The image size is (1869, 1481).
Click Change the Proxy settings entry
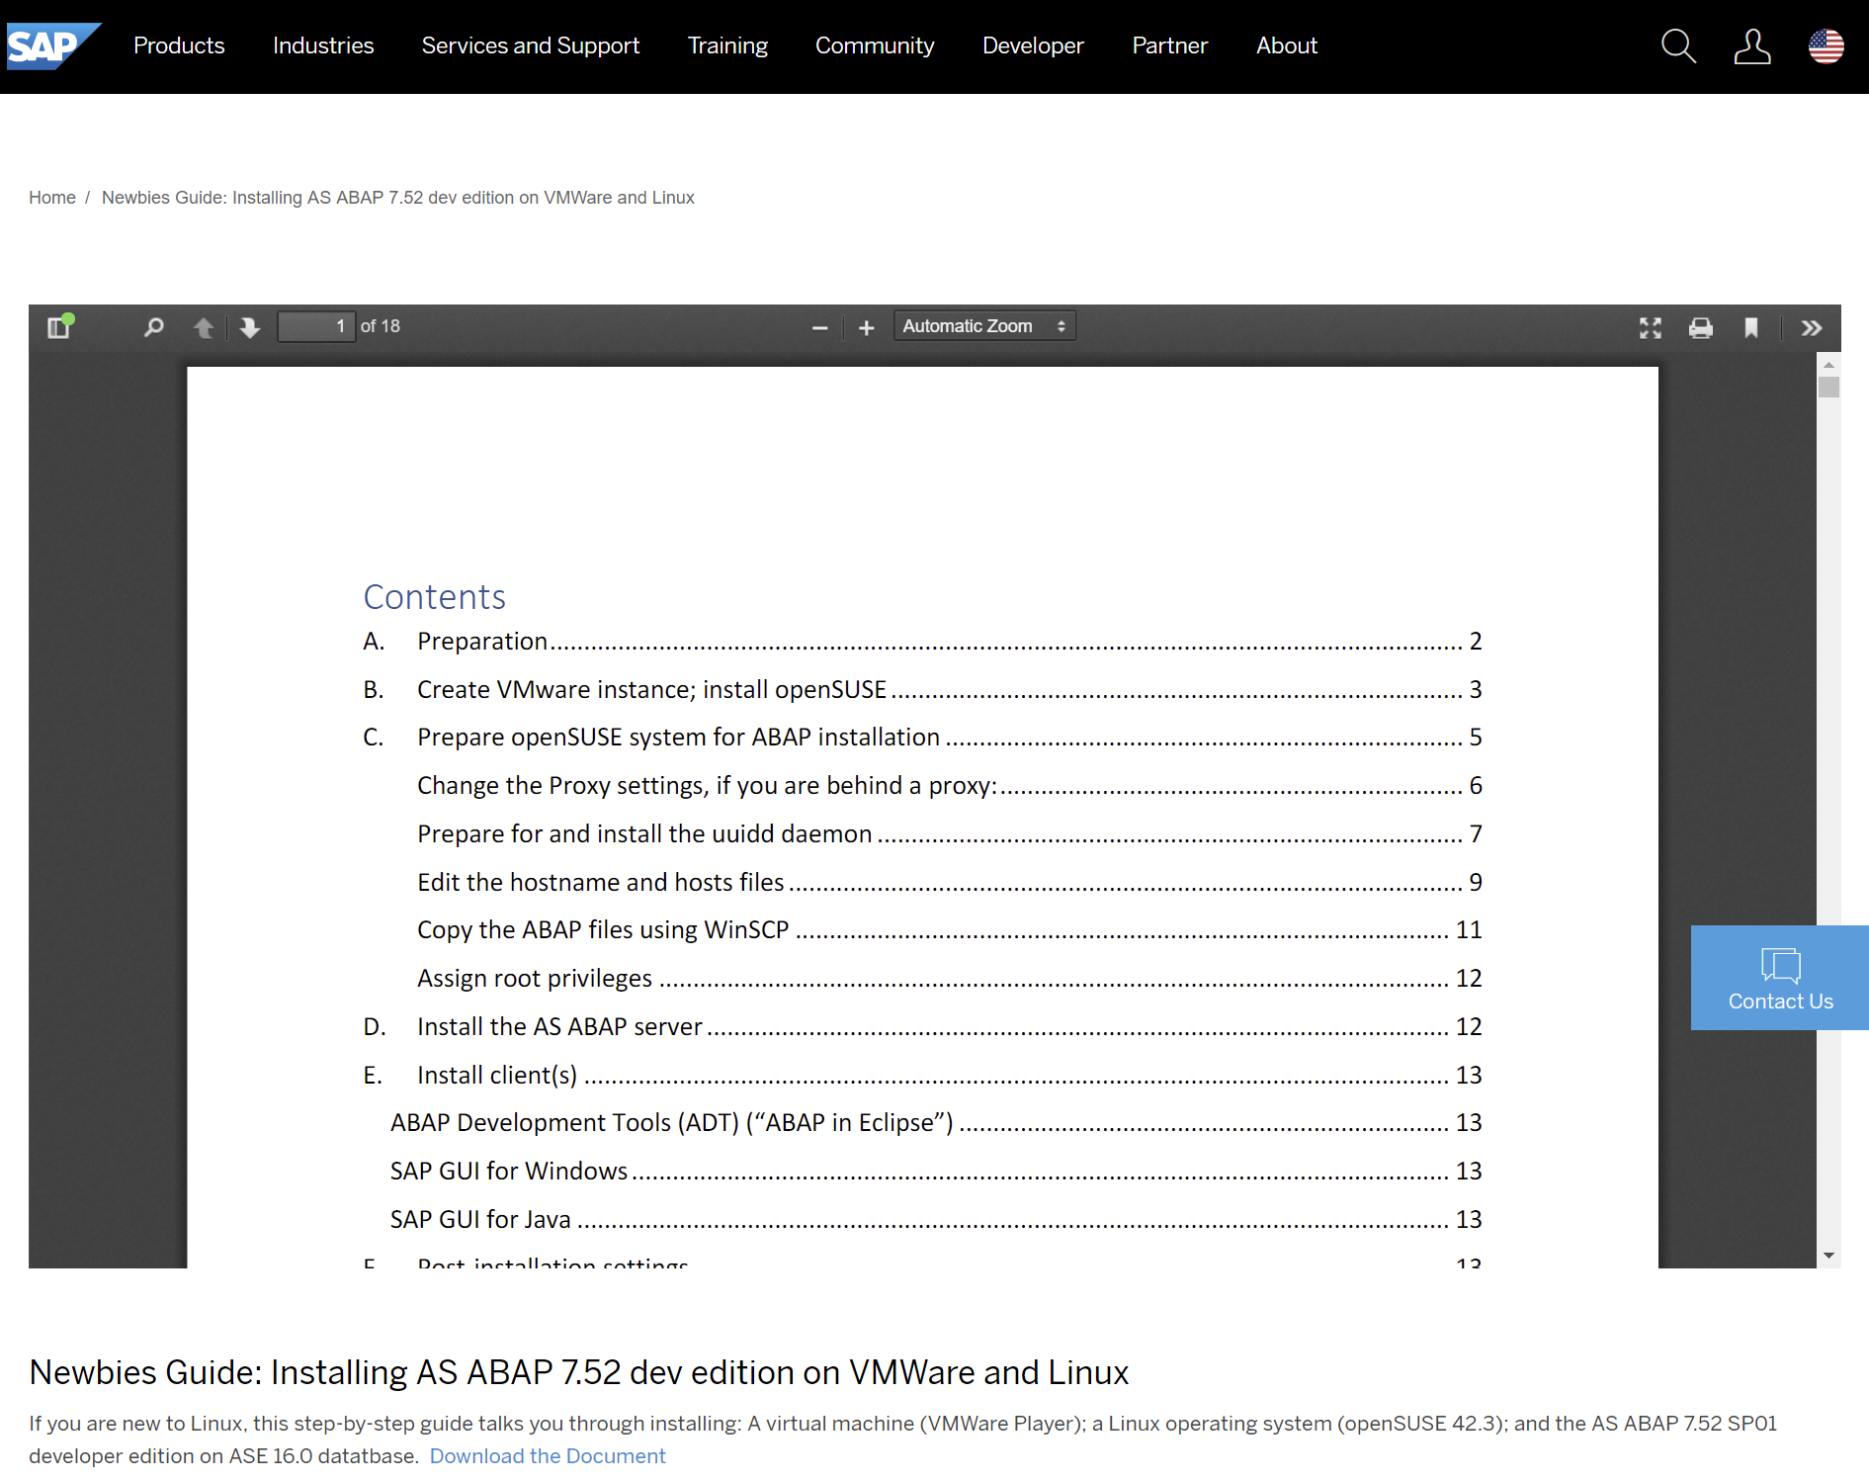point(949,786)
